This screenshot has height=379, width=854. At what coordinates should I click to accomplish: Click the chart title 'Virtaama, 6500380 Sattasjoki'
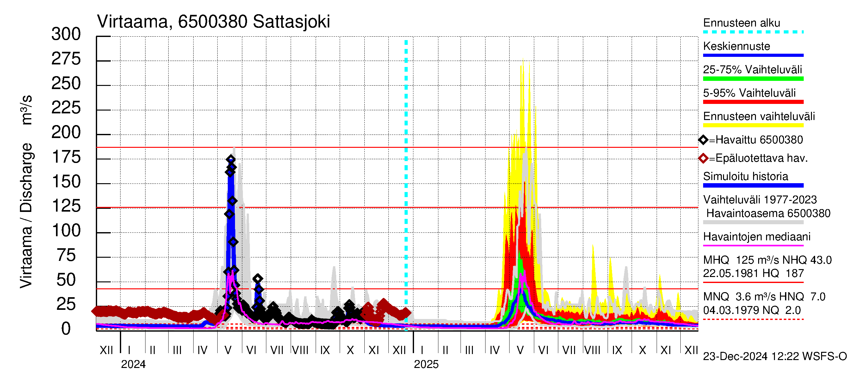[x=213, y=22]
